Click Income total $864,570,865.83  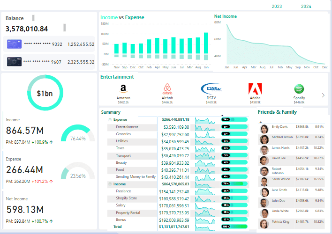(175, 184)
